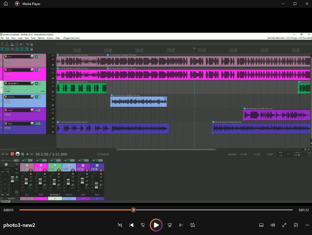Click the Save project toolbar icon
This screenshot has width=312, height=235.
(12, 44)
